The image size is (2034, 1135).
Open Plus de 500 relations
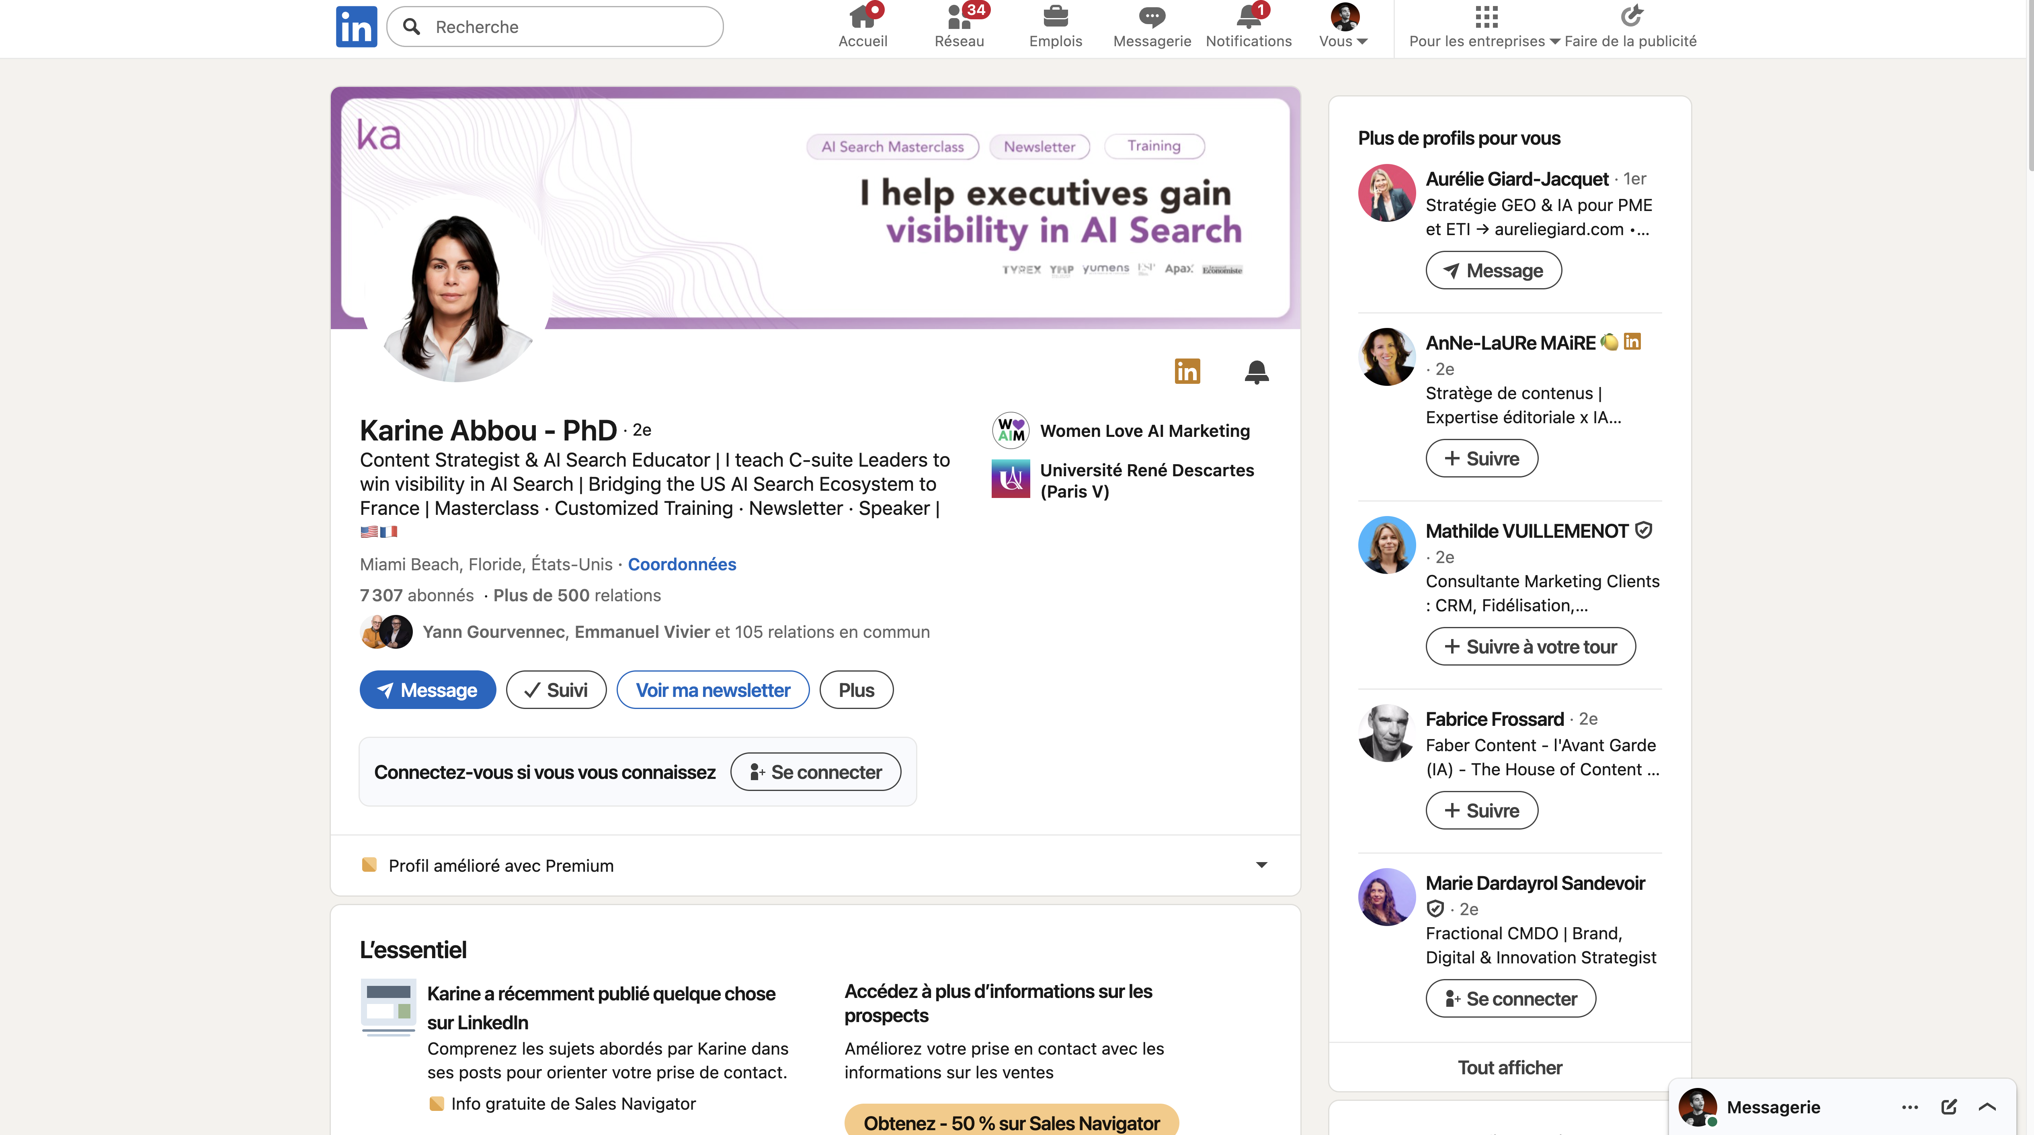(x=576, y=595)
